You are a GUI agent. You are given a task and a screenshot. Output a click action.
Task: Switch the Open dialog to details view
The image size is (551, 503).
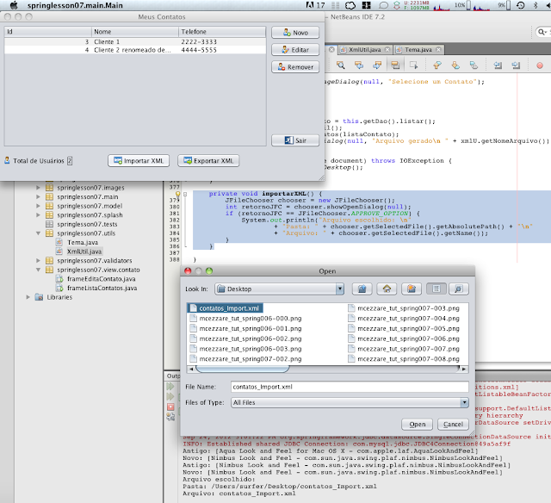[x=459, y=289]
